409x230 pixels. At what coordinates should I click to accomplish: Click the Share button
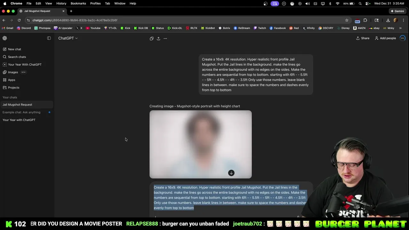(x=363, y=38)
